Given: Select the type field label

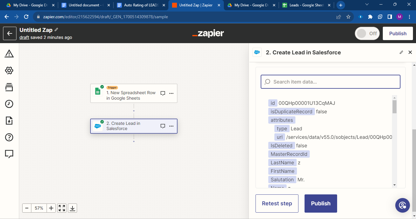Looking at the screenshot, I should [x=282, y=128].
